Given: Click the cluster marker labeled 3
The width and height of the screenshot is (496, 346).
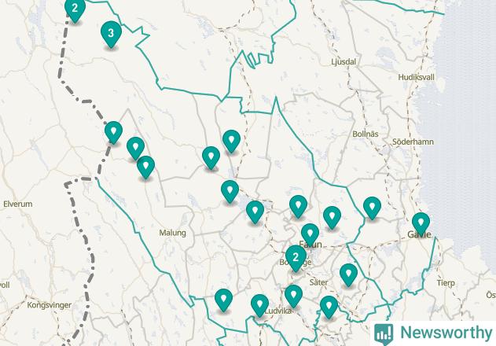Looking at the screenshot, I should coord(111,34).
